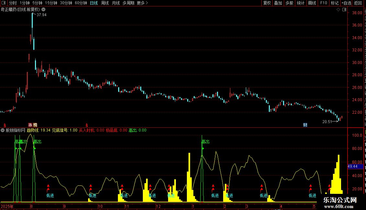Open the 多股 multi-stock view
The image size is (366, 210).
coord(290,3)
